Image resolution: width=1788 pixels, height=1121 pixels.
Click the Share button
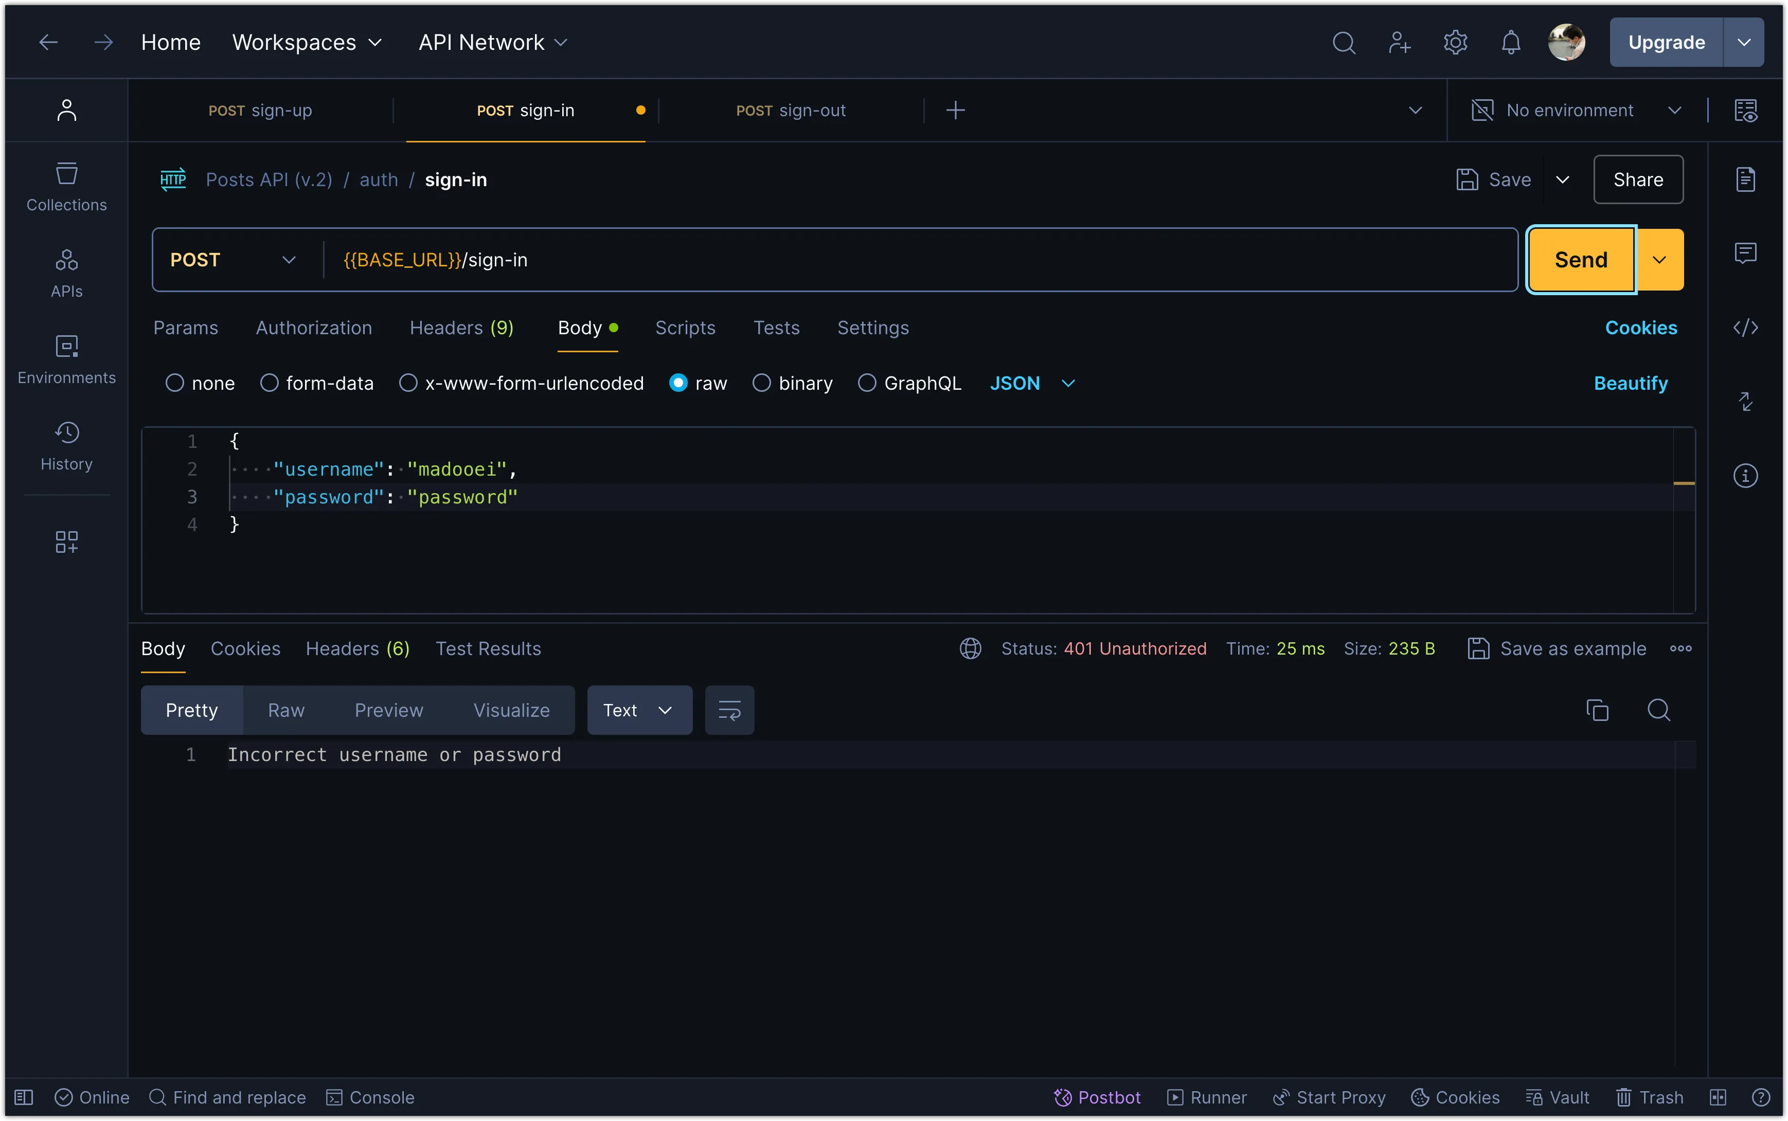point(1637,179)
